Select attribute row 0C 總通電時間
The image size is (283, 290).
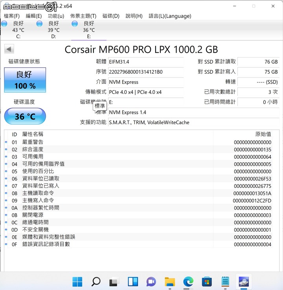point(138,223)
